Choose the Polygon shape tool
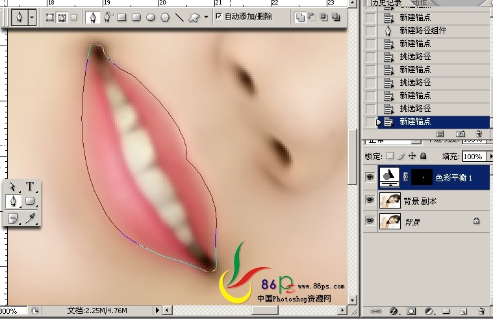The width and height of the screenshot is (493, 319). (x=166, y=17)
